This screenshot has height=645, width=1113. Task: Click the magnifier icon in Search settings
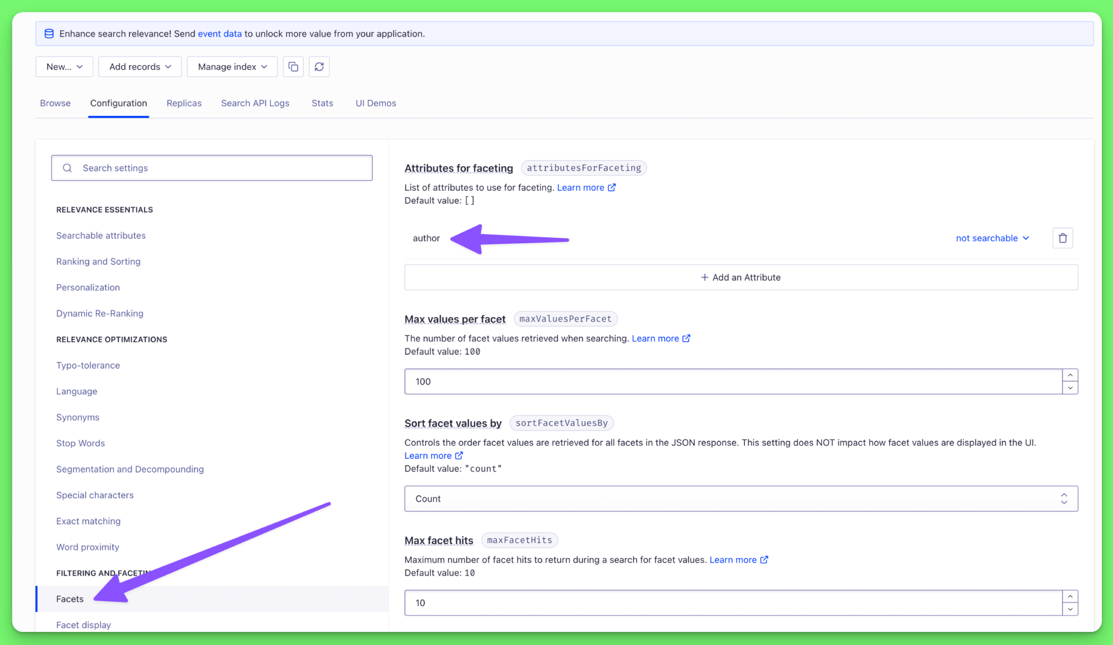tap(67, 168)
